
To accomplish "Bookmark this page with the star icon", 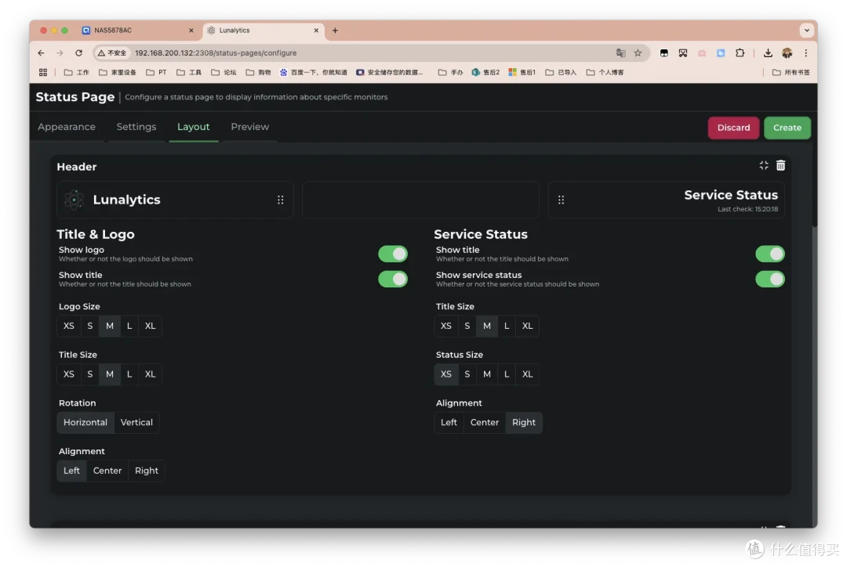I will (638, 53).
